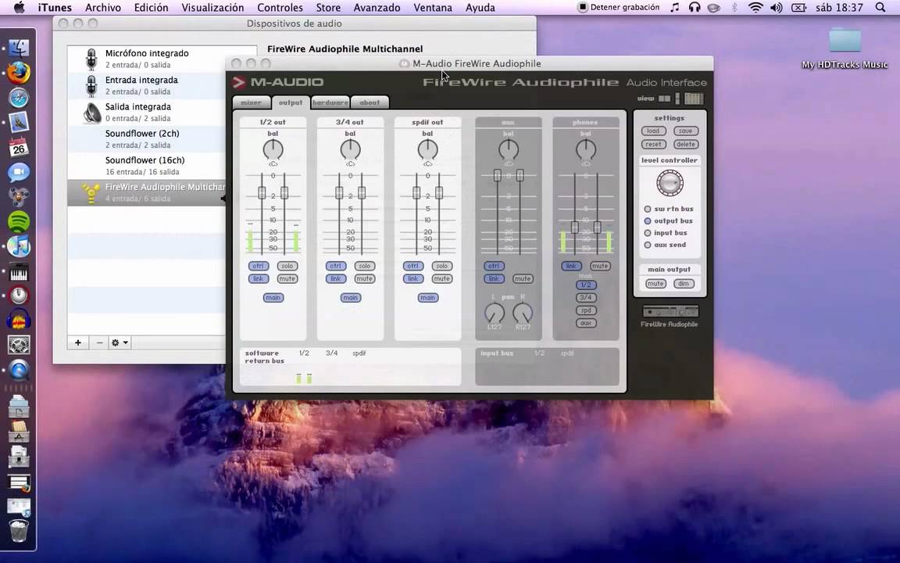Select aux monitor source for phones

click(585, 323)
